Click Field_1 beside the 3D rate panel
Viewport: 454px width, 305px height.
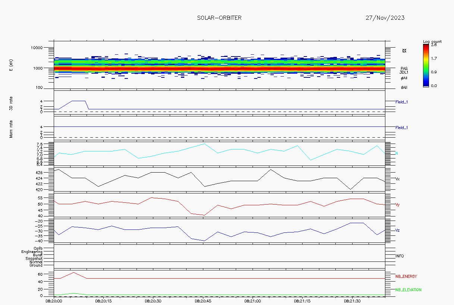[x=402, y=102]
